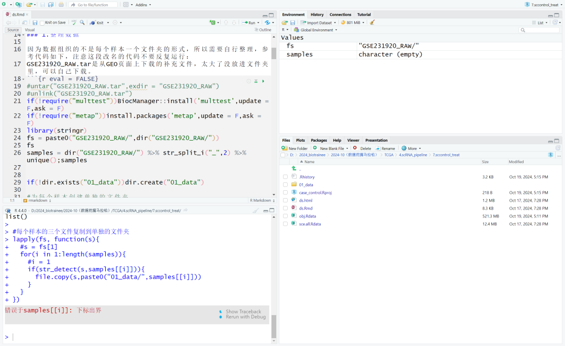Open the Connections tab
Viewport: 565px width, 346px height.
point(340,15)
